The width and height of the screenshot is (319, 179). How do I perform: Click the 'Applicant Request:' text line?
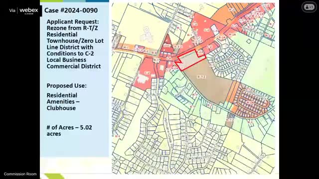click(73, 21)
